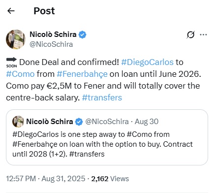Screen dimensions: 216x193
Task: Click the verified badge in the quoted post
Action: pos(79,122)
